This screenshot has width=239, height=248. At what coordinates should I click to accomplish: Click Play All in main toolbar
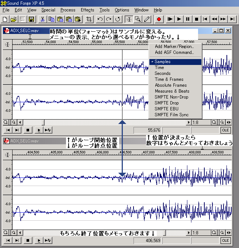tap(170, 19)
